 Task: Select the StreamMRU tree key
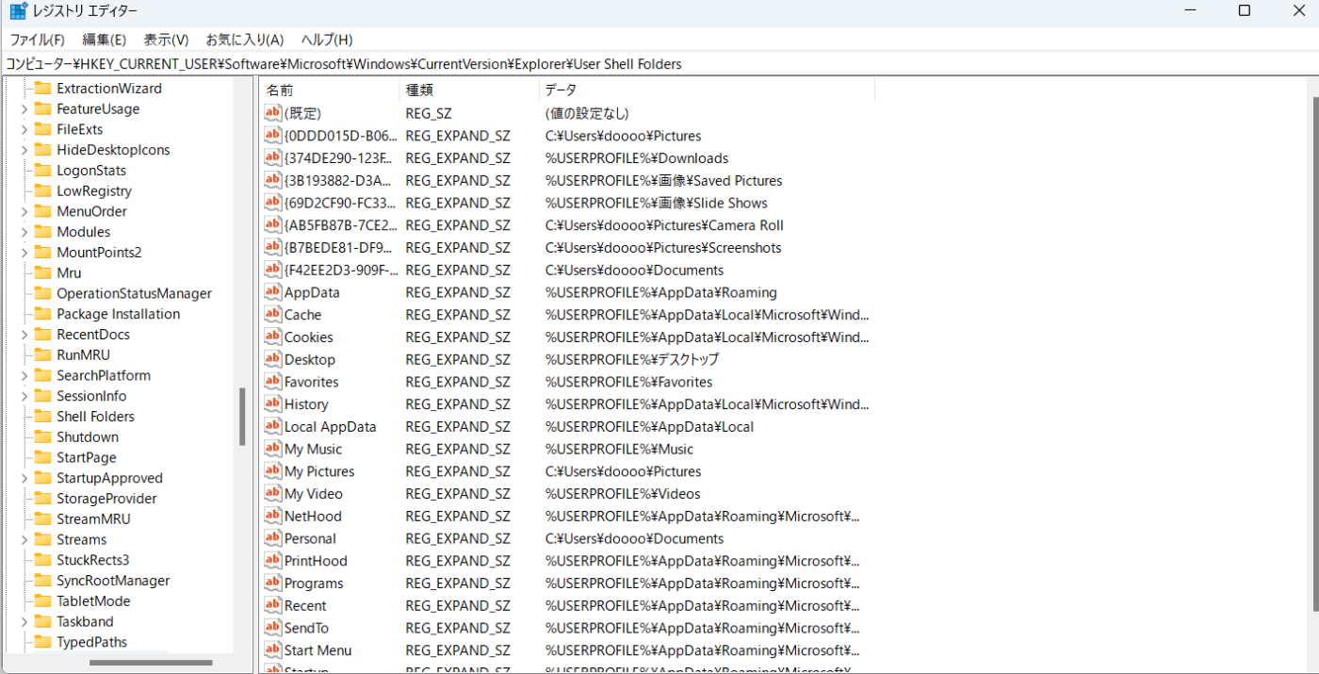tap(93, 518)
